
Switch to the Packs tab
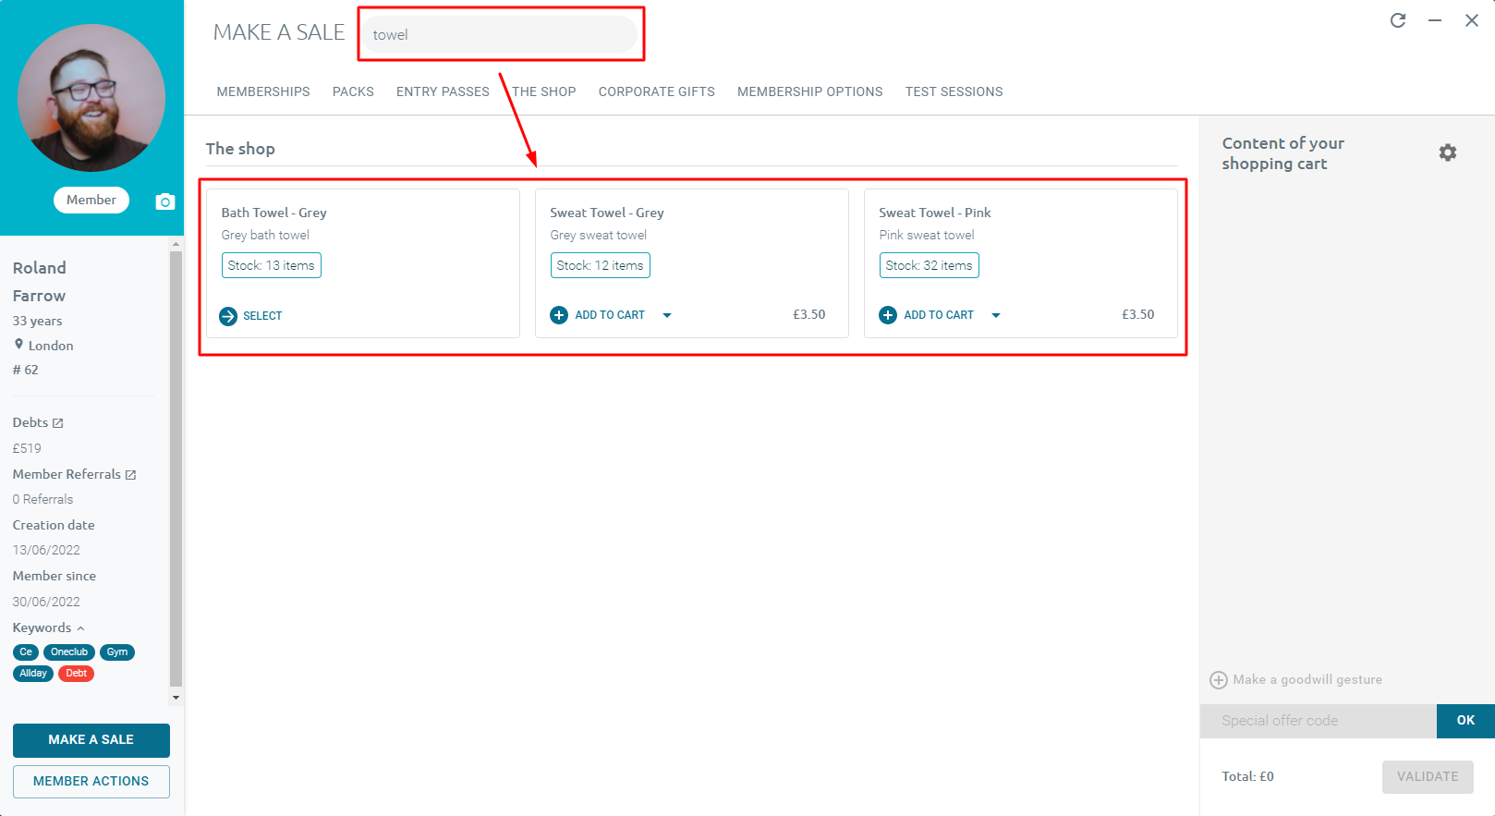pos(353,91)
